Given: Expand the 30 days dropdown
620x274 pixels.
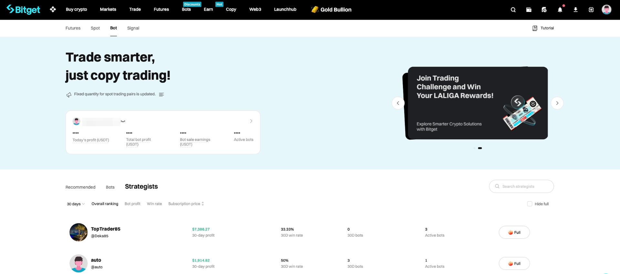Looking at the screenshot, I should 76,204.
